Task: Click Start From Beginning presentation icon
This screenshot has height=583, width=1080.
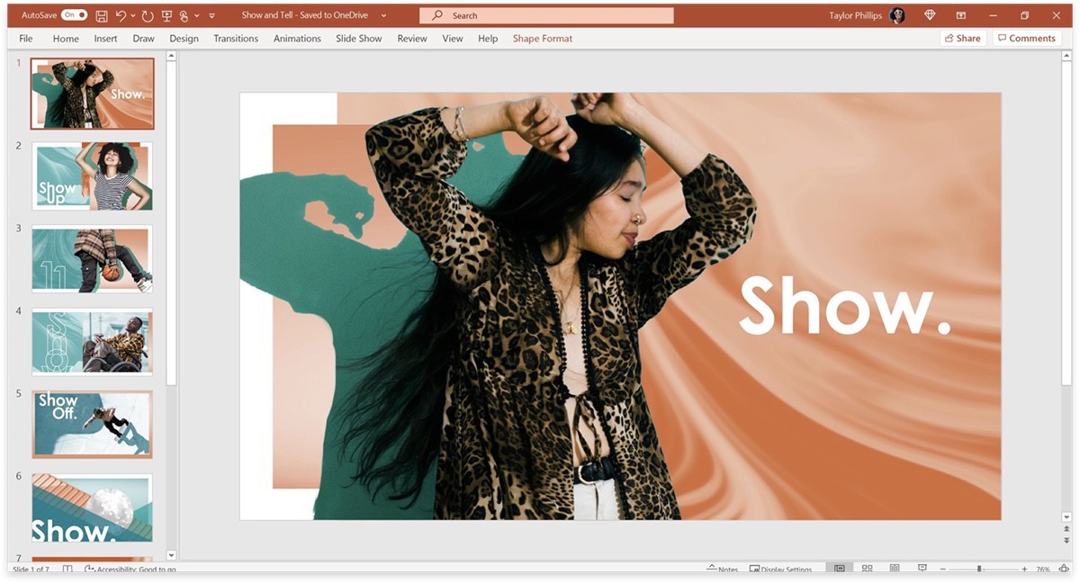Action: tap(166, 15)
